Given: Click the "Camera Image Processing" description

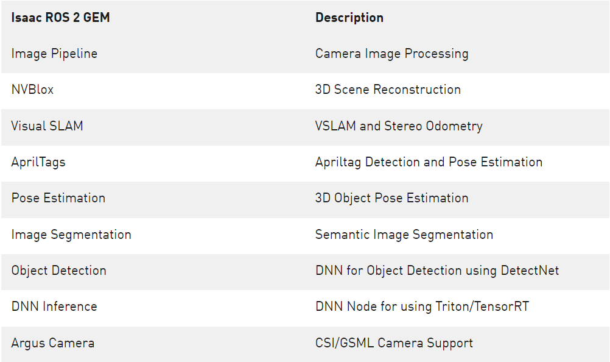Looking at the screenshot, I should [x=391, y=54].
